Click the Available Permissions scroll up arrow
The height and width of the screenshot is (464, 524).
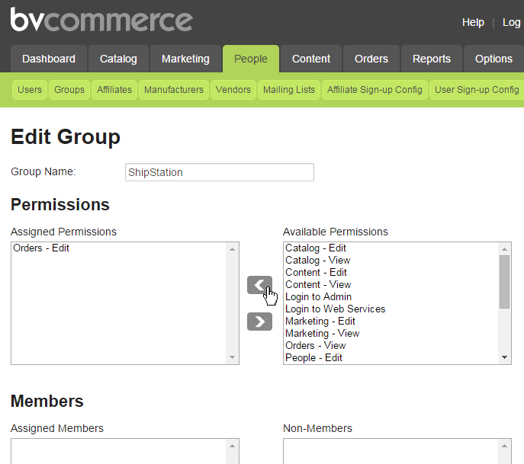(505, 249)
